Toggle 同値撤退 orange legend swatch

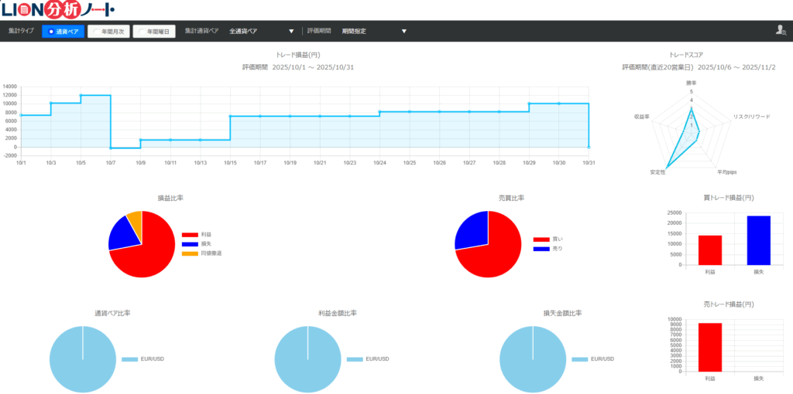click(x=190, y=253)
